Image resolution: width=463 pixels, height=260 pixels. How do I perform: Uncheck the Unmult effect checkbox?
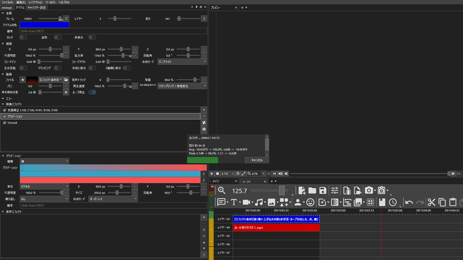[x=5, y=122]
